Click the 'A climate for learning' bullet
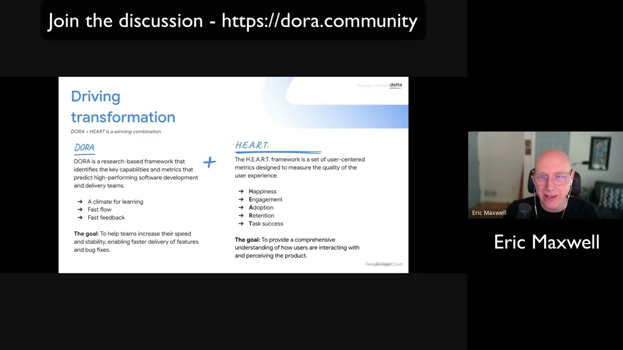 (x=115, y=202)
